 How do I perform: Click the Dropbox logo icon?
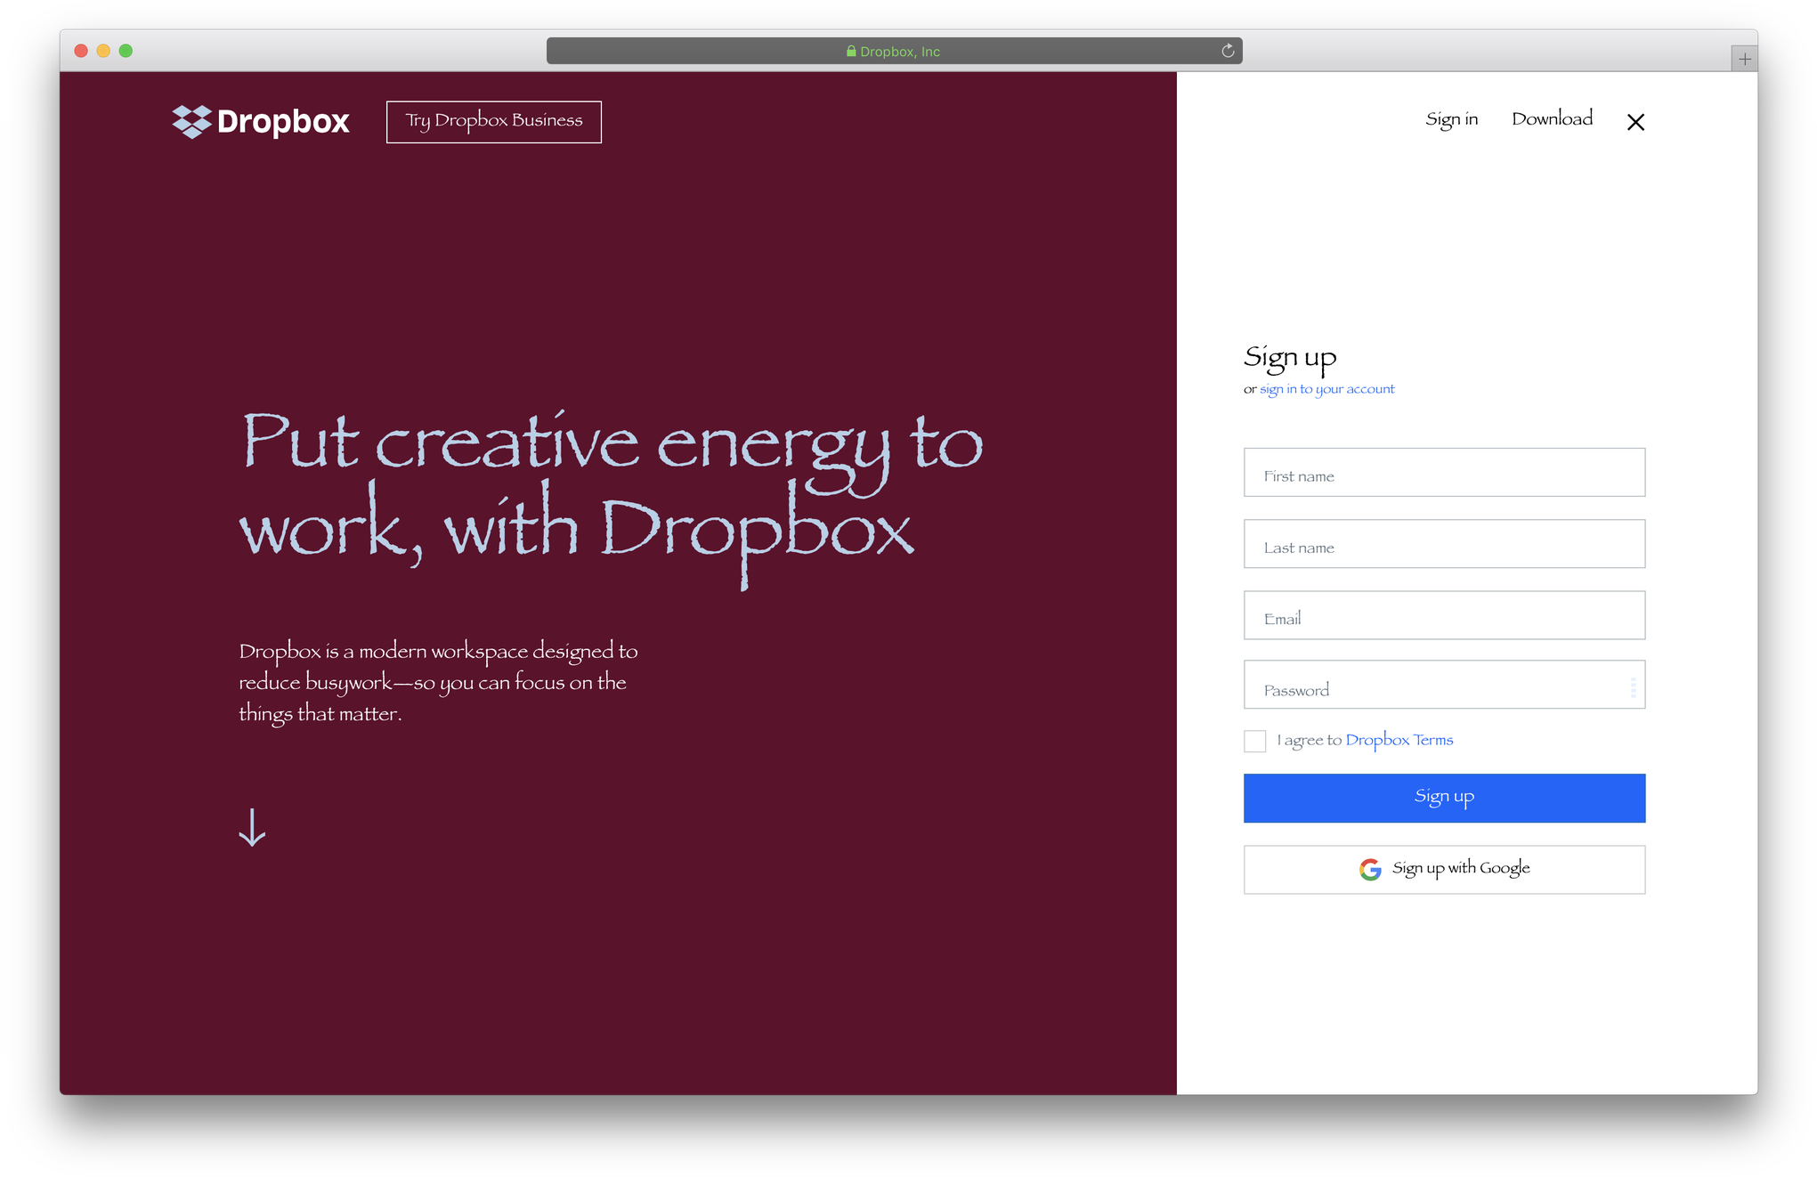[x=191, y=121]
